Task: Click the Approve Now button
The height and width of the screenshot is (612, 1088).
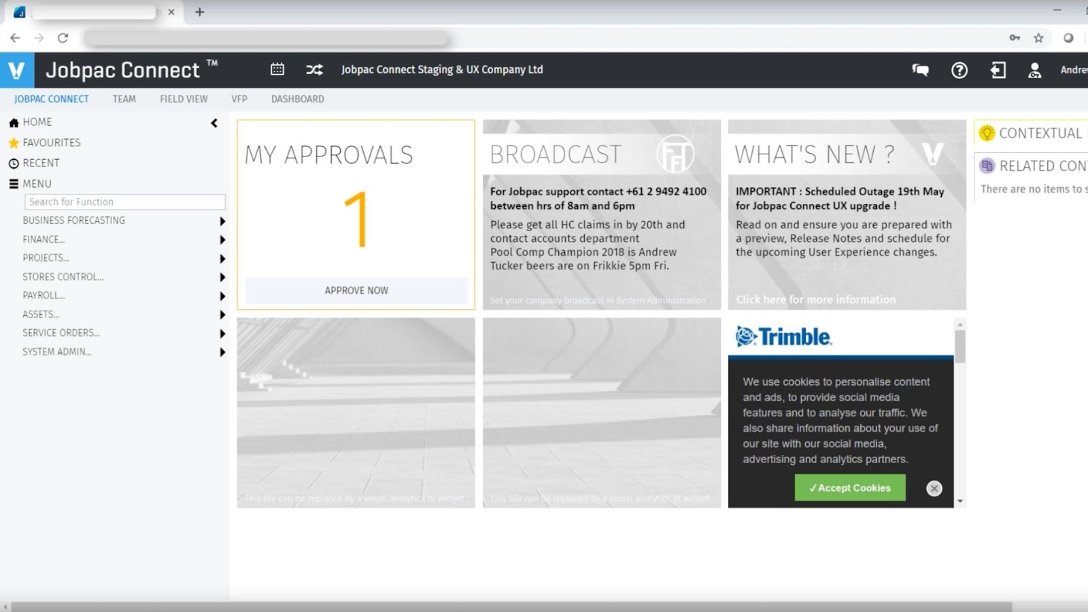Action: (x=356, y=290)
